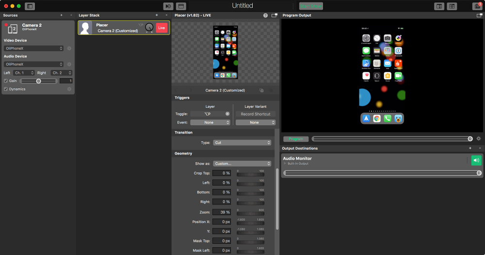This screenshot has height=255, width=485.
Task: Pop out the Program Output window
Action: [x=479, y=15]
